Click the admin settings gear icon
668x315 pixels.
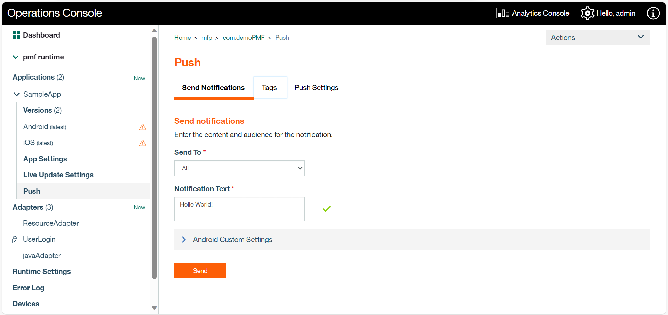click(x=587, y=14)
